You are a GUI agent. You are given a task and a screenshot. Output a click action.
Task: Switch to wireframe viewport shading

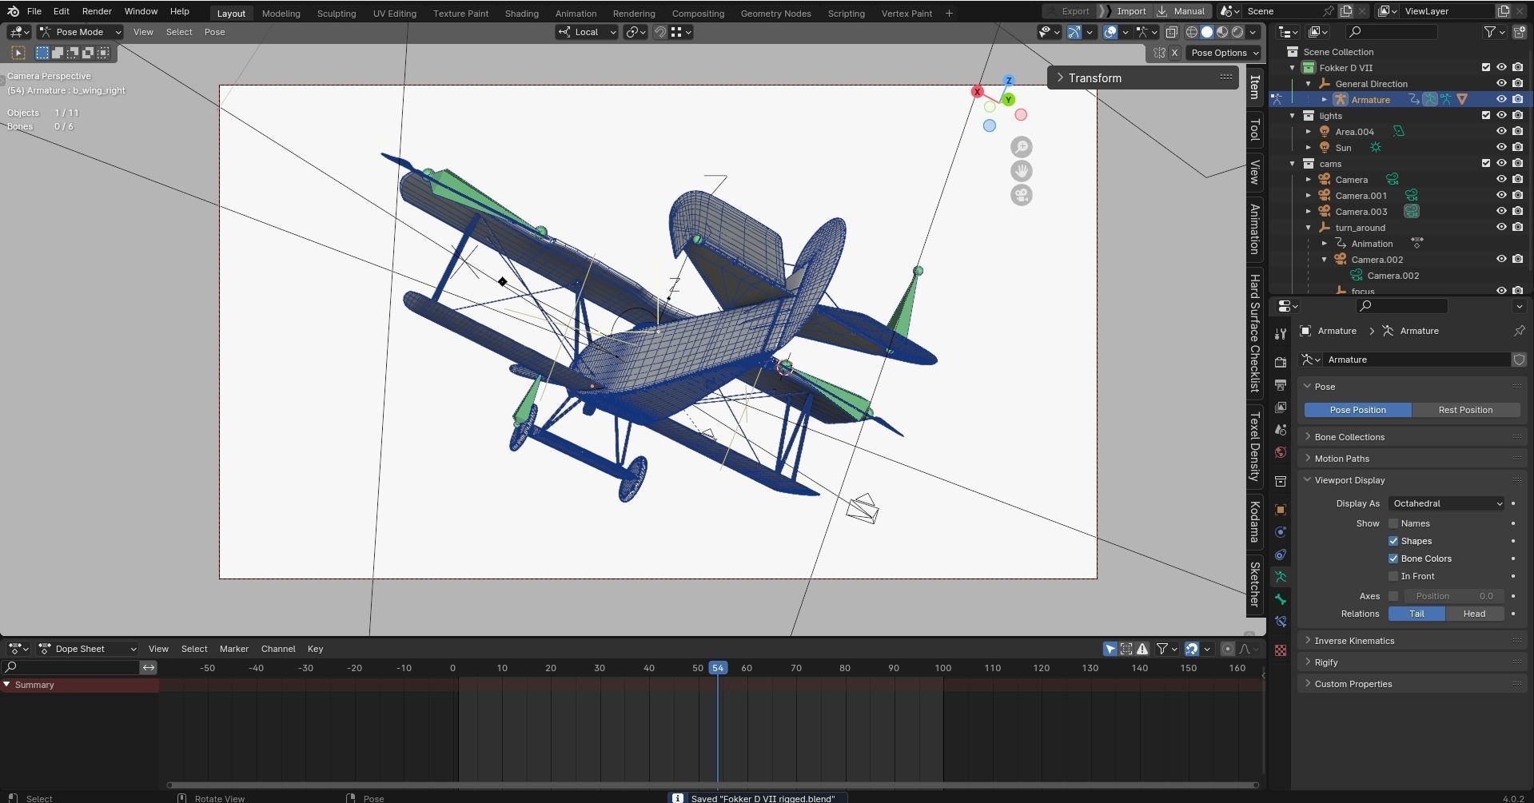(1192, 32)
